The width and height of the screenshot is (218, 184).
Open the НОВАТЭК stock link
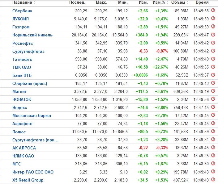pyautogui.click(x=22, y=99)
